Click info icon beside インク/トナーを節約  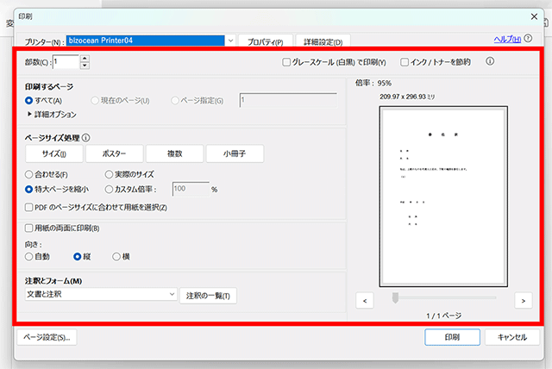pyautogui.click(x=490, y=61)
